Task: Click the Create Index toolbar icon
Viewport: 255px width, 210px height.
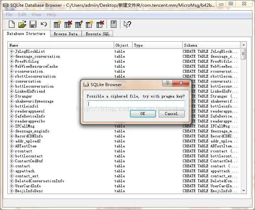Action: pos(89,25)
